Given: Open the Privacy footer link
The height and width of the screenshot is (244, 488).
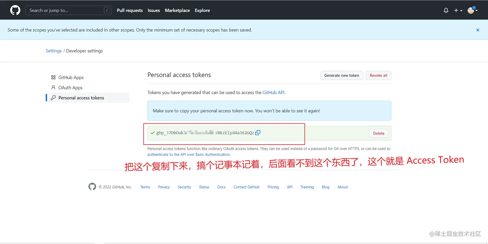Looking at the screenshot, I should tap(164, 187).
